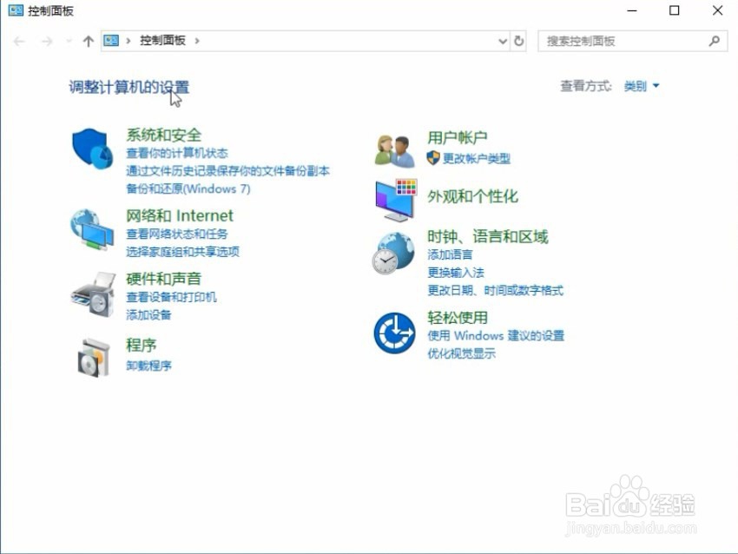Open 轻松使用 category heading
The image size is (738, 554).
coord(457,317)
